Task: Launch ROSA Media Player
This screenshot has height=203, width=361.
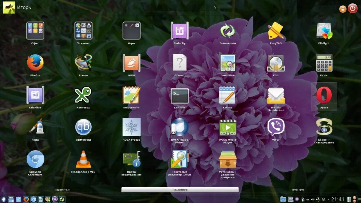Action: [228, 128]
